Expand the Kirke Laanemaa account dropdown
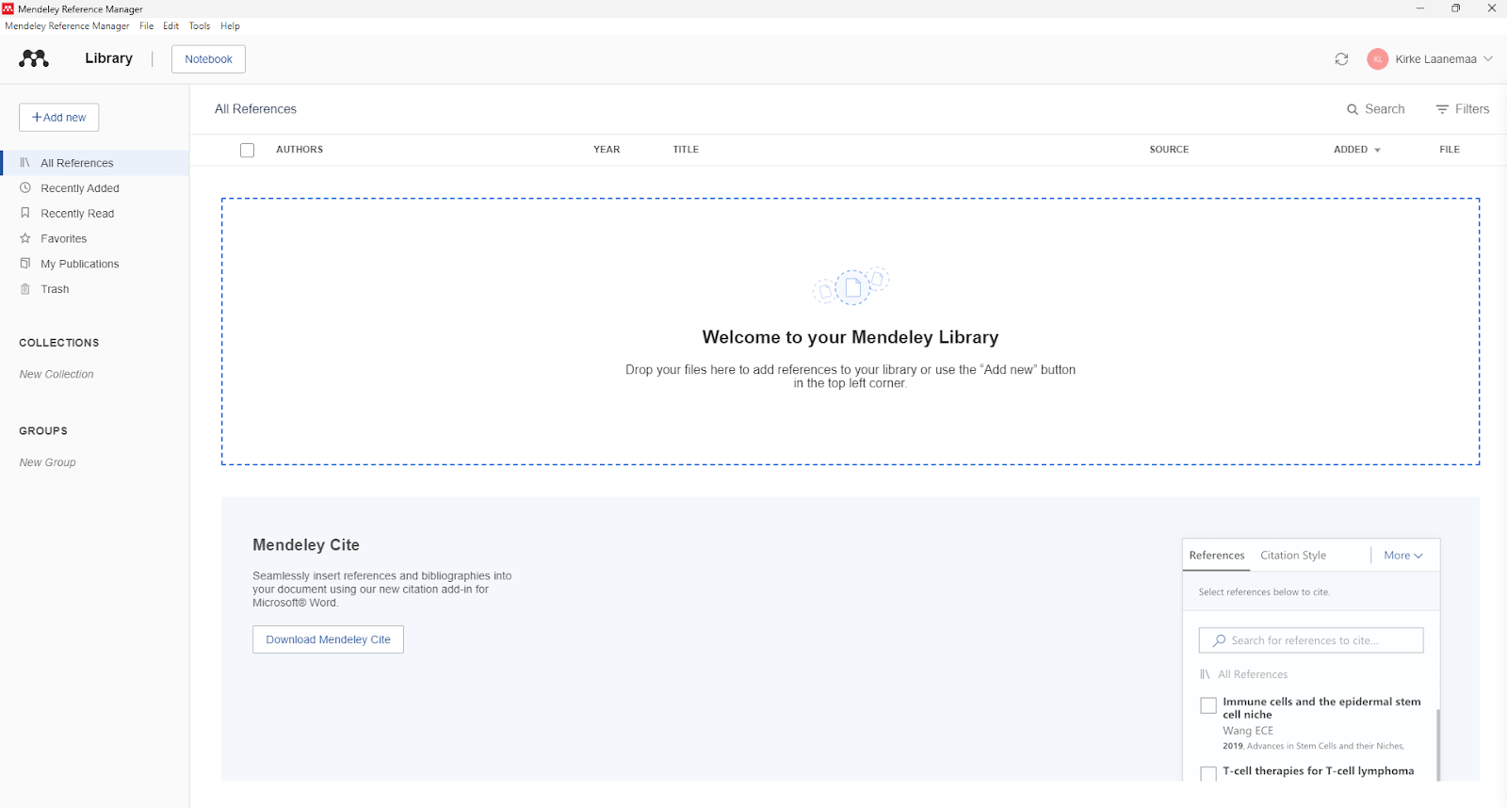 1488,58
